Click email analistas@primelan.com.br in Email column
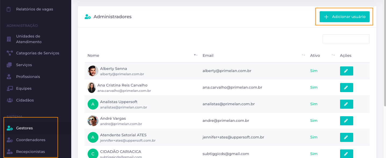The height and width of the screenshot is (158, 386). 228,104
